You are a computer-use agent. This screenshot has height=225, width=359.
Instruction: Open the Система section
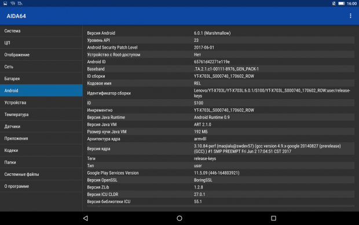(41, 31)
